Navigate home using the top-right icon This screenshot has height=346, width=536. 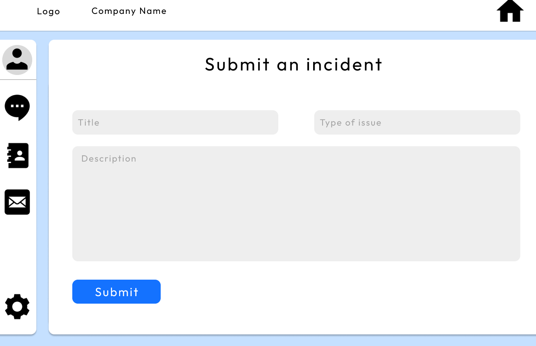click(510, 12)
